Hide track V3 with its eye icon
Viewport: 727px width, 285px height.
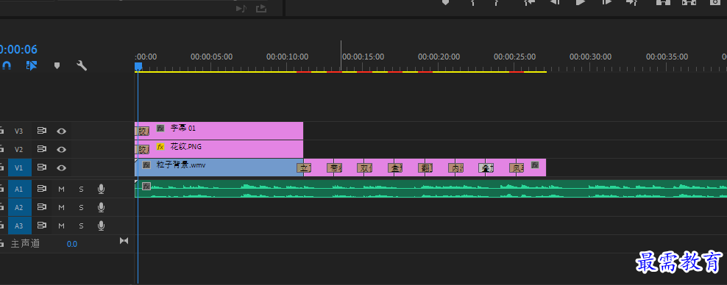(x=61, y=131)
